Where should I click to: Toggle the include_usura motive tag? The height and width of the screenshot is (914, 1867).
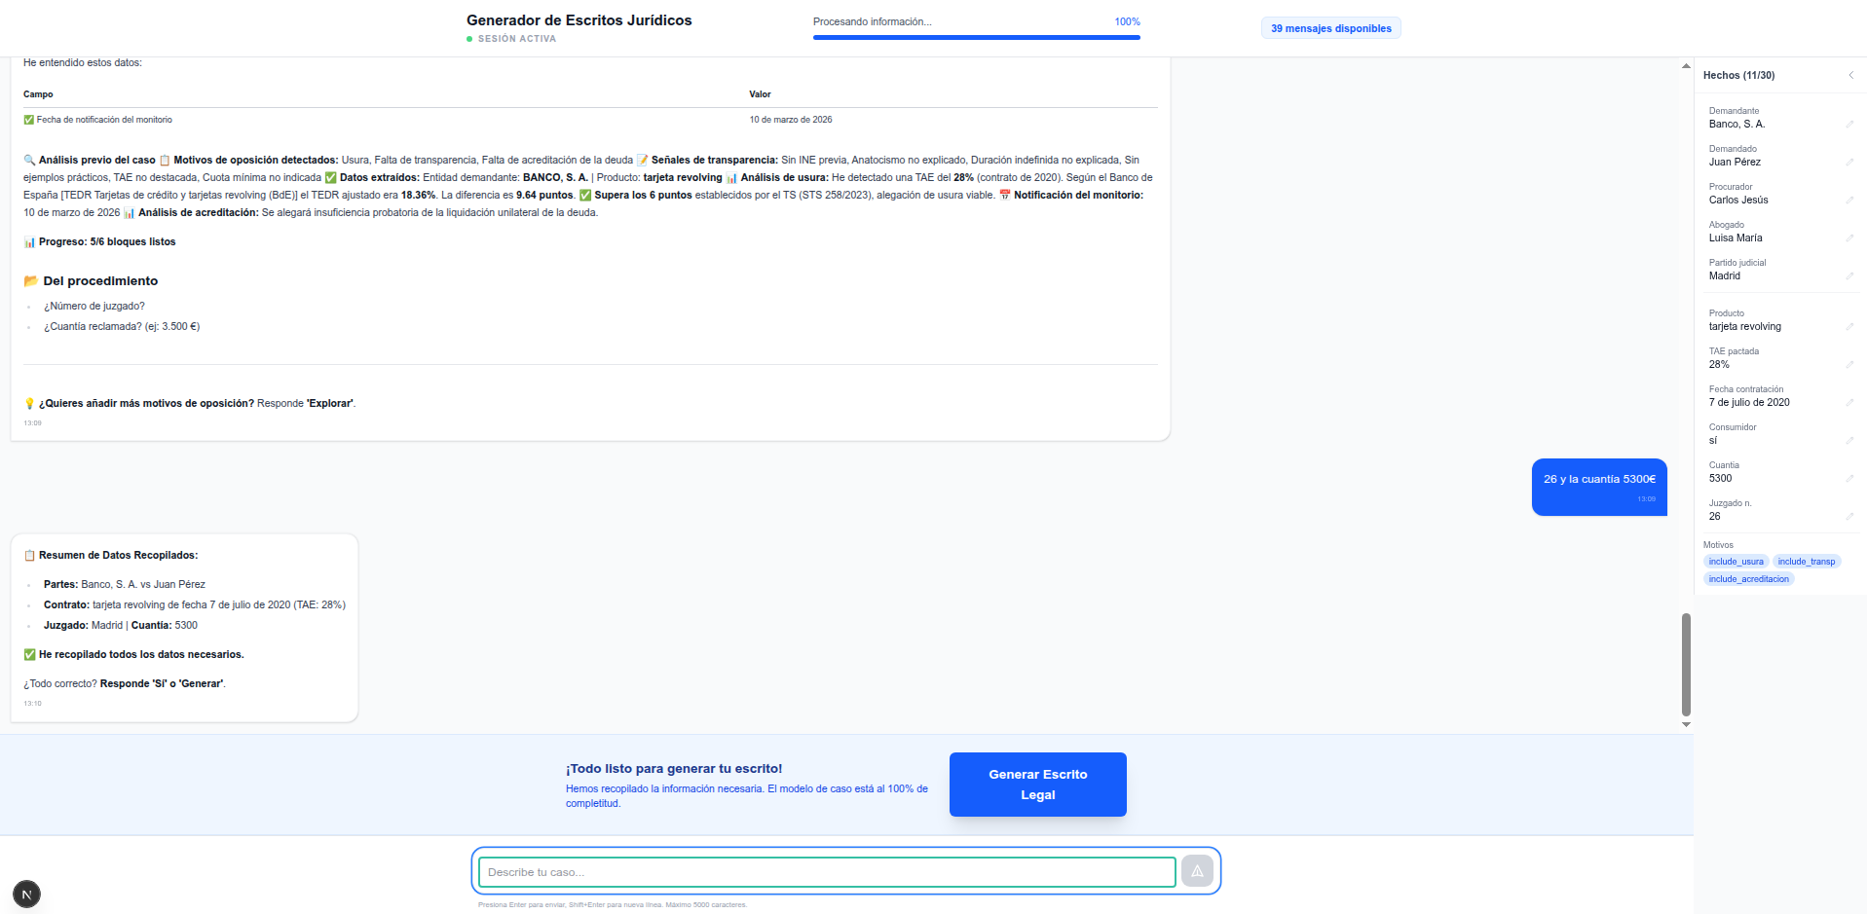pos(1736,561)
